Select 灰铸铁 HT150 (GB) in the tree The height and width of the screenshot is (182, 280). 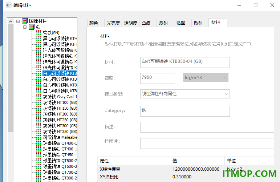coord(60,108)
